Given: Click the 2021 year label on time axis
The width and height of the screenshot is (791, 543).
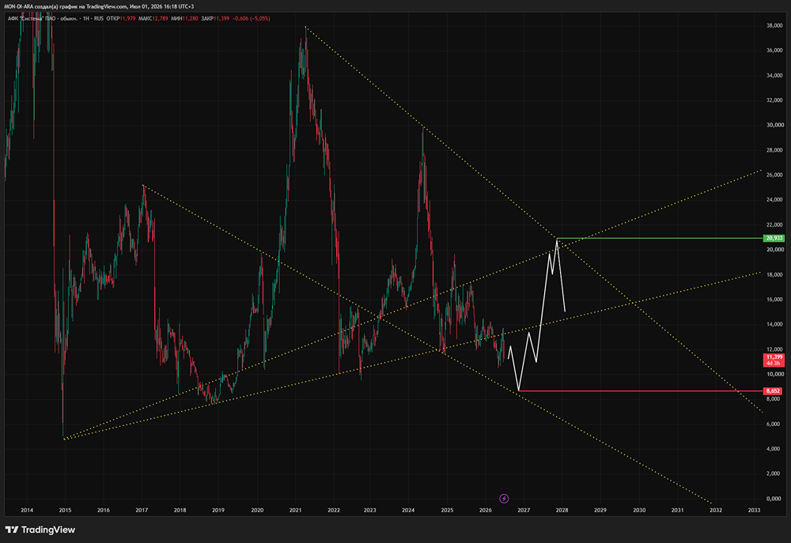Looking at the screenshot, I should 295,511.
